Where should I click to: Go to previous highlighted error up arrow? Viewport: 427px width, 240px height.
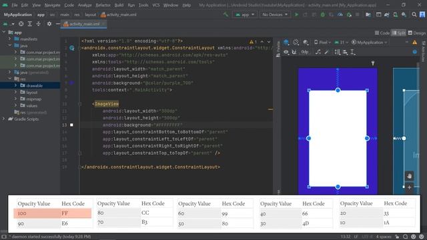[262, 41]
